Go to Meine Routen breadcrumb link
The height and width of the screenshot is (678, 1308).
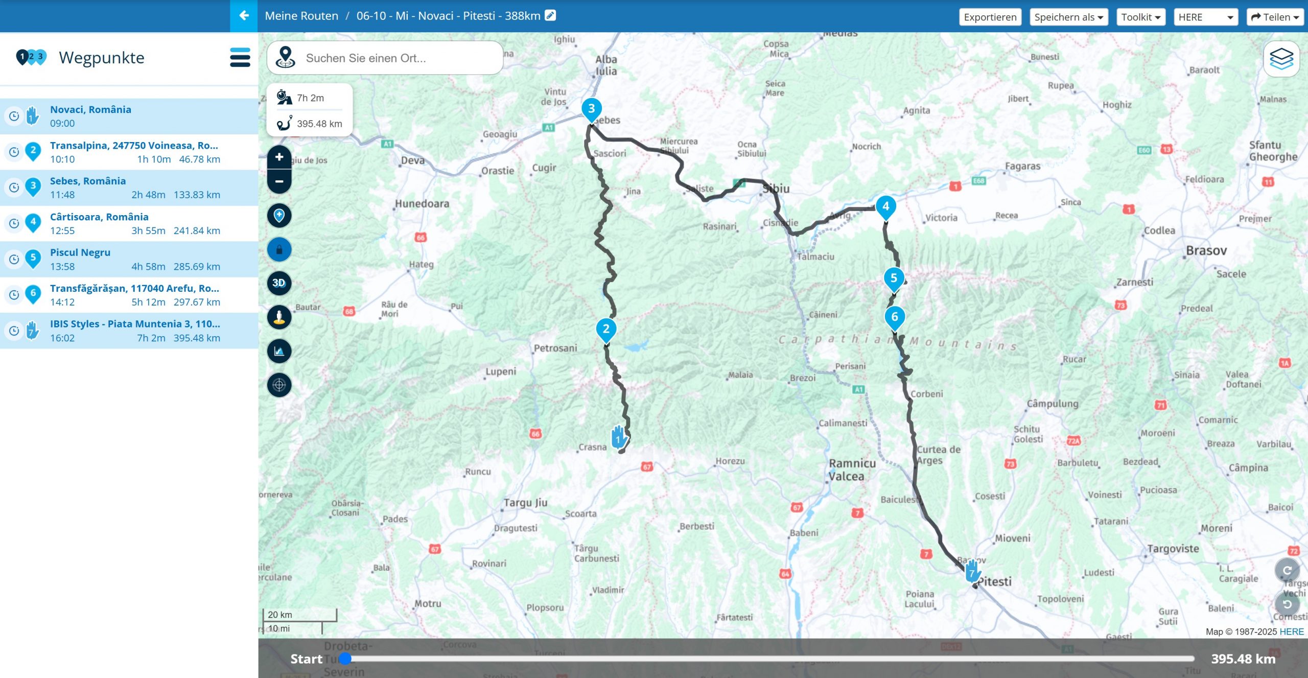[301, 16]
